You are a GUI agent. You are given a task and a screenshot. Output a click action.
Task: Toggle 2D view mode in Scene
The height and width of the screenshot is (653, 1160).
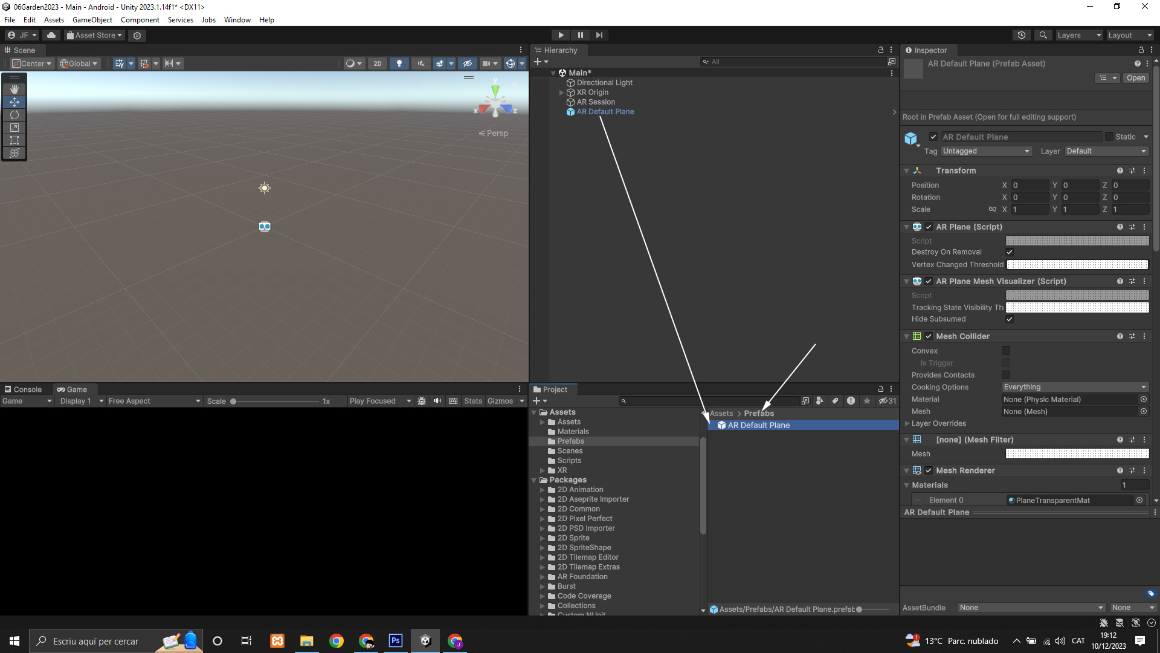tap(378, 63)
